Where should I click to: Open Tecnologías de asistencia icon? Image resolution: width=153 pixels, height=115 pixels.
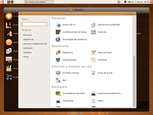tap(58, 39)
